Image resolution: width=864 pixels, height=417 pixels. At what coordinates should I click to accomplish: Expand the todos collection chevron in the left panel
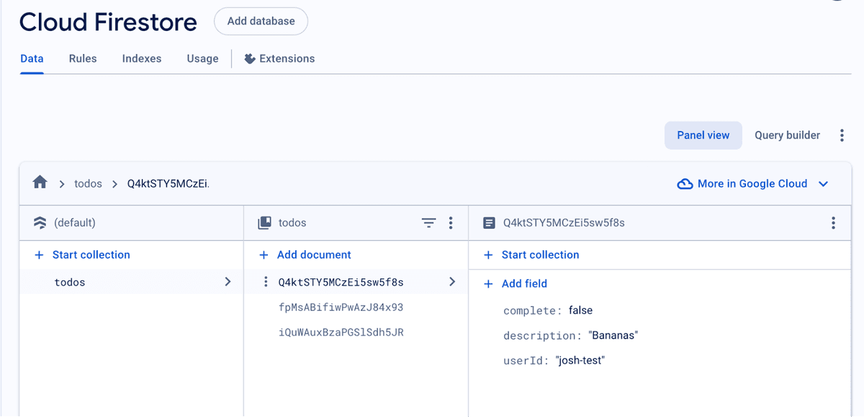(228, 281)
